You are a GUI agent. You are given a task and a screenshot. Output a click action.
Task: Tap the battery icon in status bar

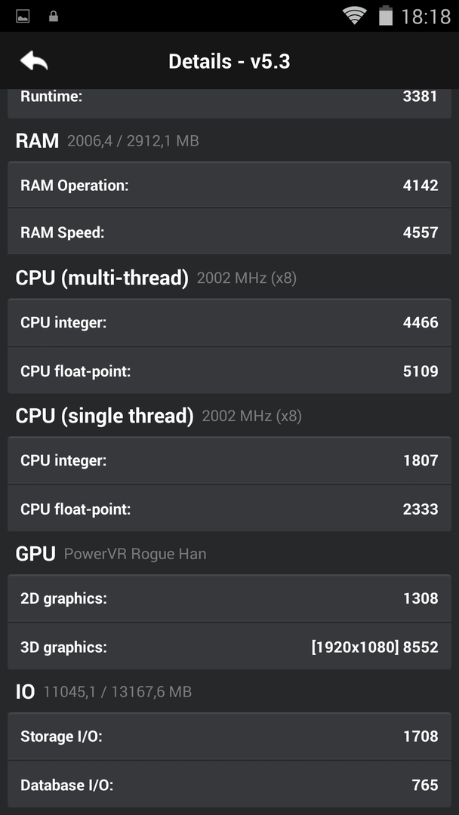385,16
